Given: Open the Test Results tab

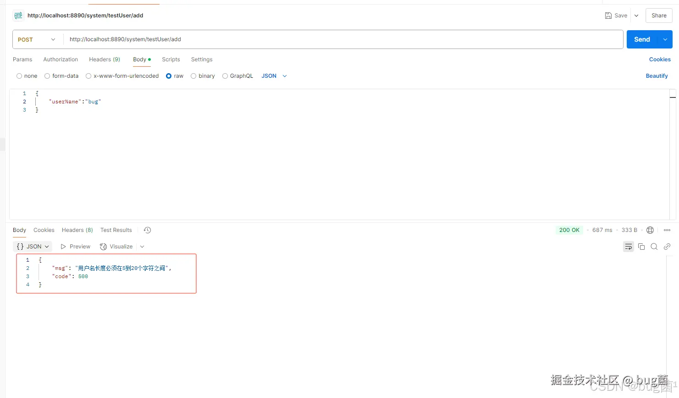Looking at the screenshot, I should tap(116, 230).
